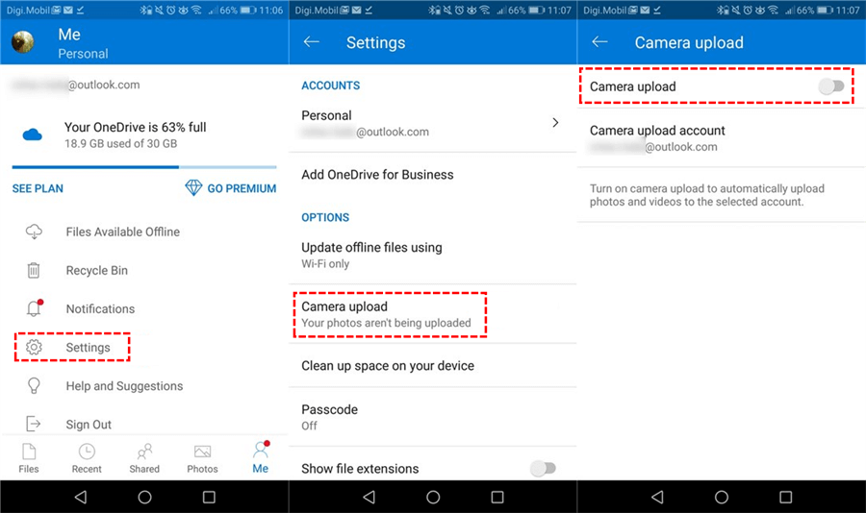Tap Android Back button in Settings screen
The image size is (866, 513).
click(x=369, y=497)
